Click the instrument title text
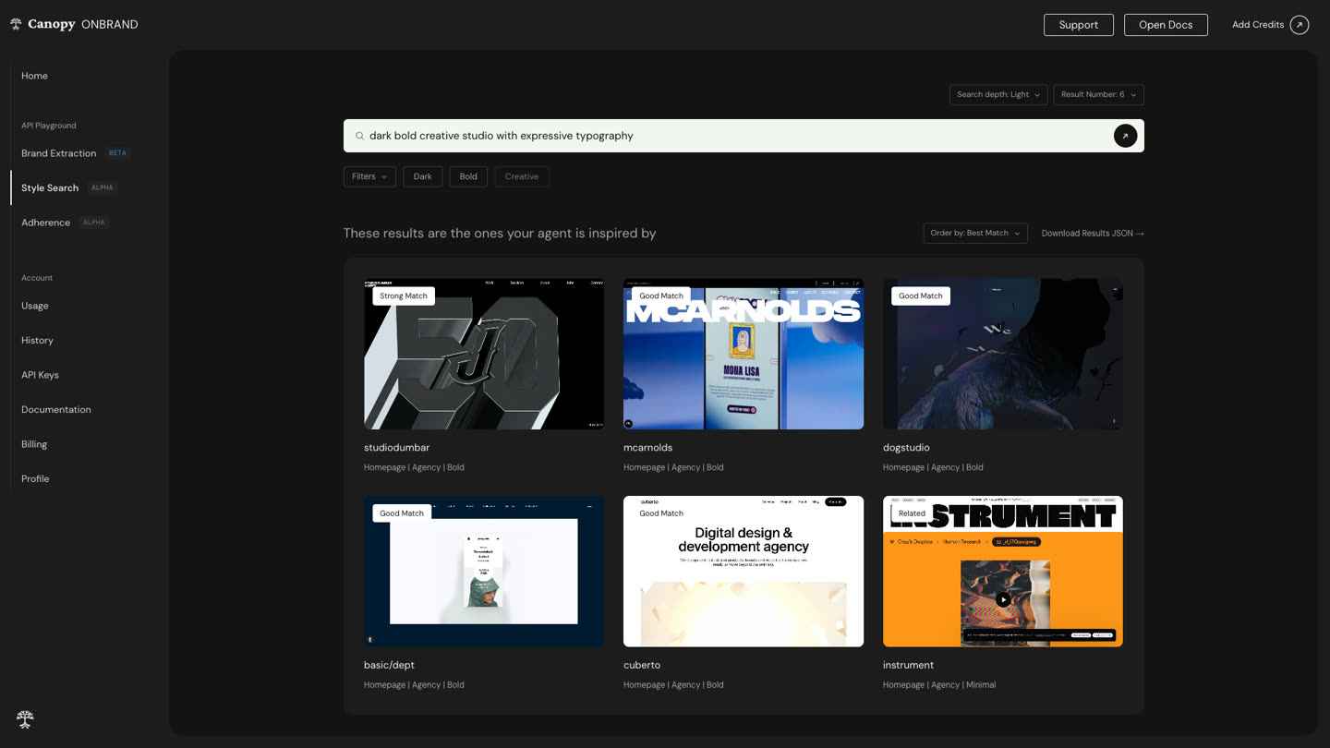 click(x=908, y=665)
